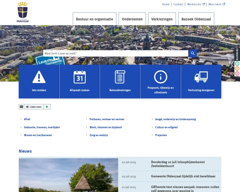
Task: Read 'Donderdag 10 juli inloopbijeenkomst Zeeheldenbuurt' news
Action: (x=178, y=164)
